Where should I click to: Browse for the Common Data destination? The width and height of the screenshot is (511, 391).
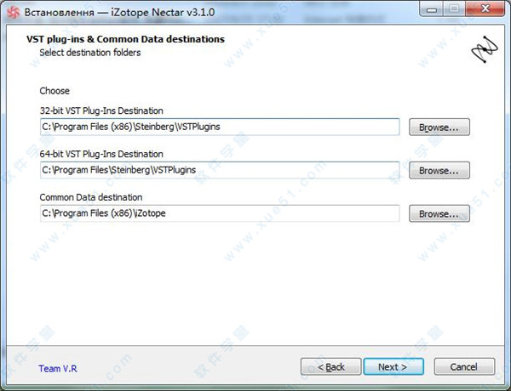coord(439,213)
